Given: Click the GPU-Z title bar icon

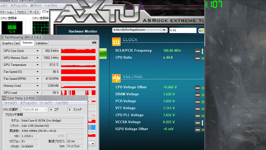Looking at the screenshot, I should [x=2, y=37].
